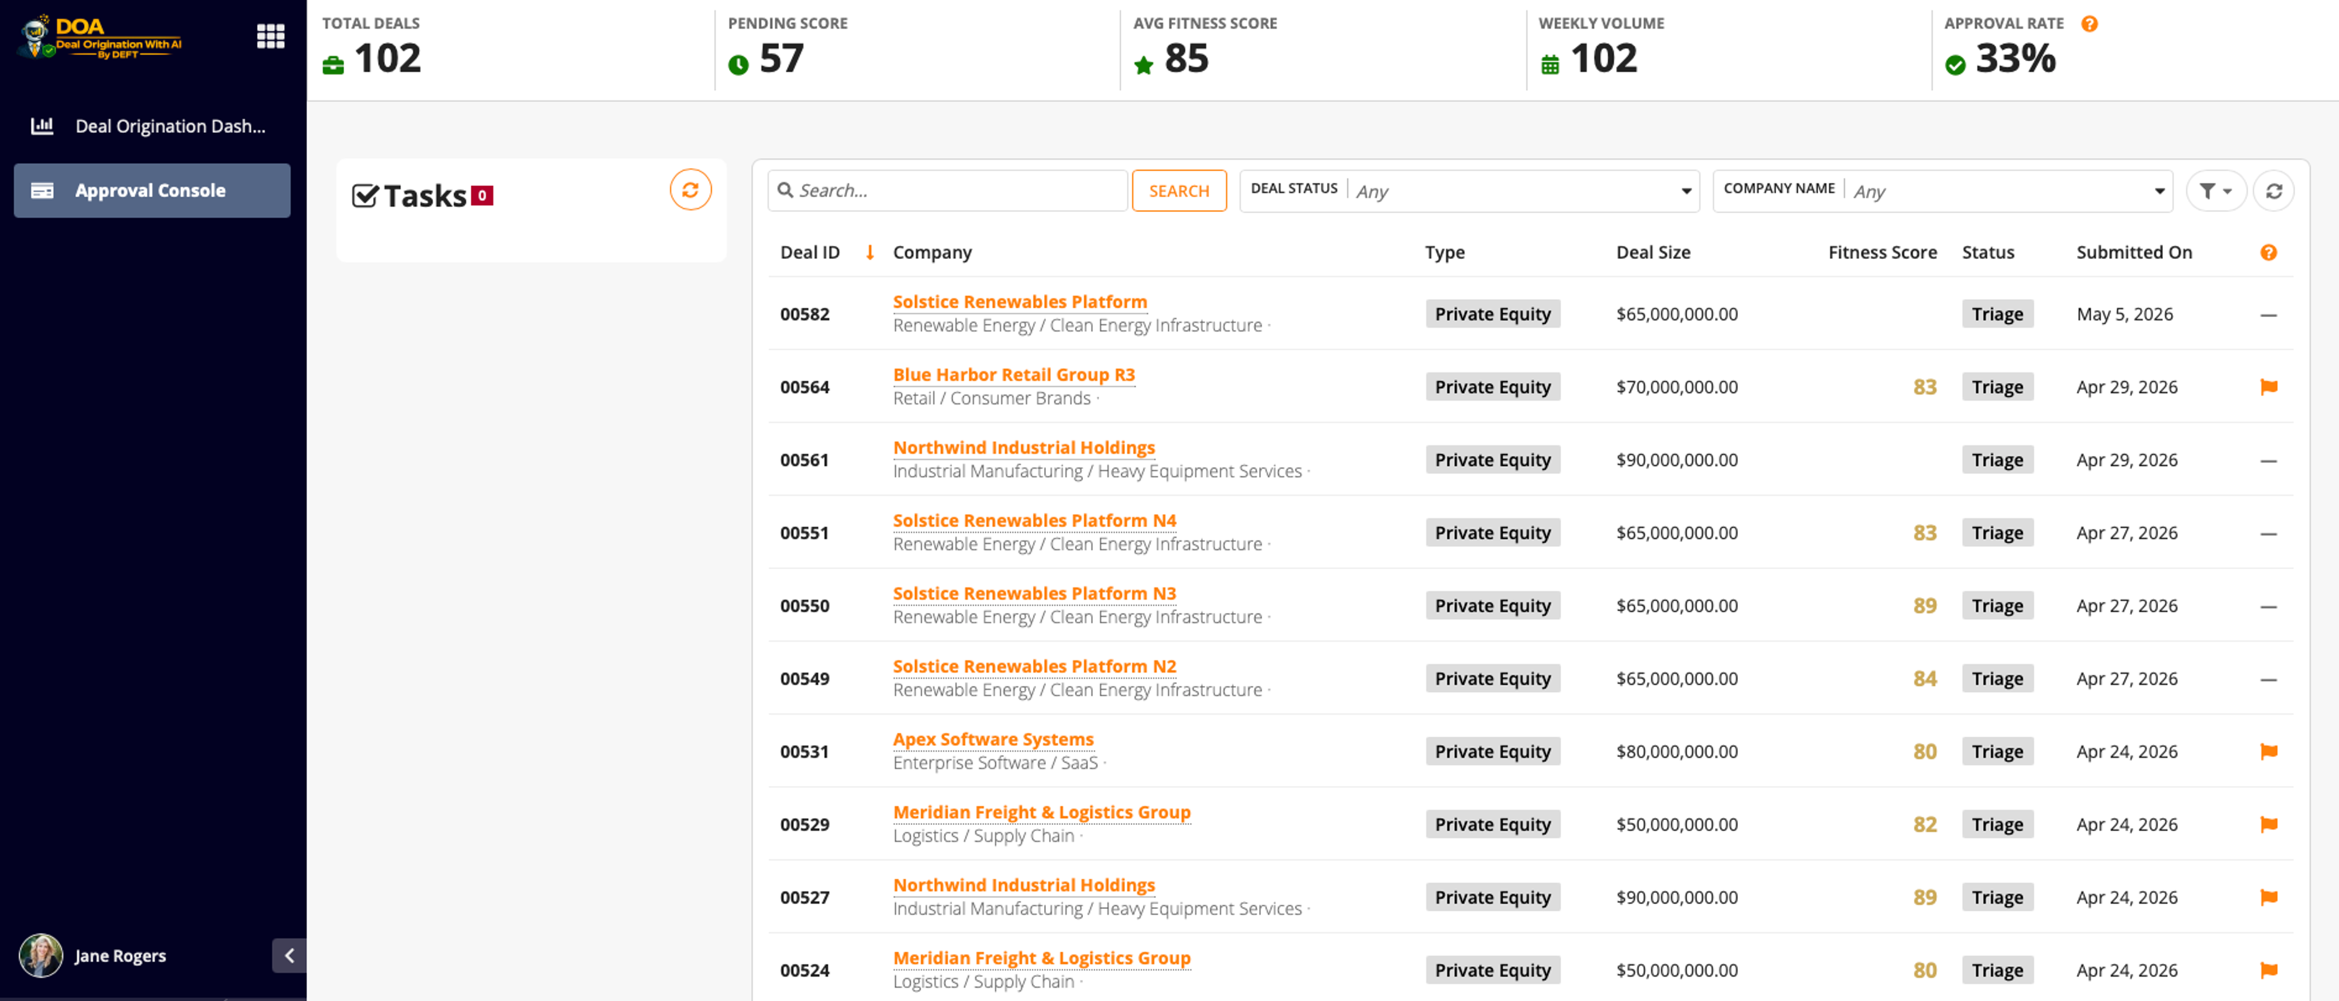Click the May 5, 2026 submitted date
The height and width of the screenshot is (1001, 2339).
tap(2124, 314)
